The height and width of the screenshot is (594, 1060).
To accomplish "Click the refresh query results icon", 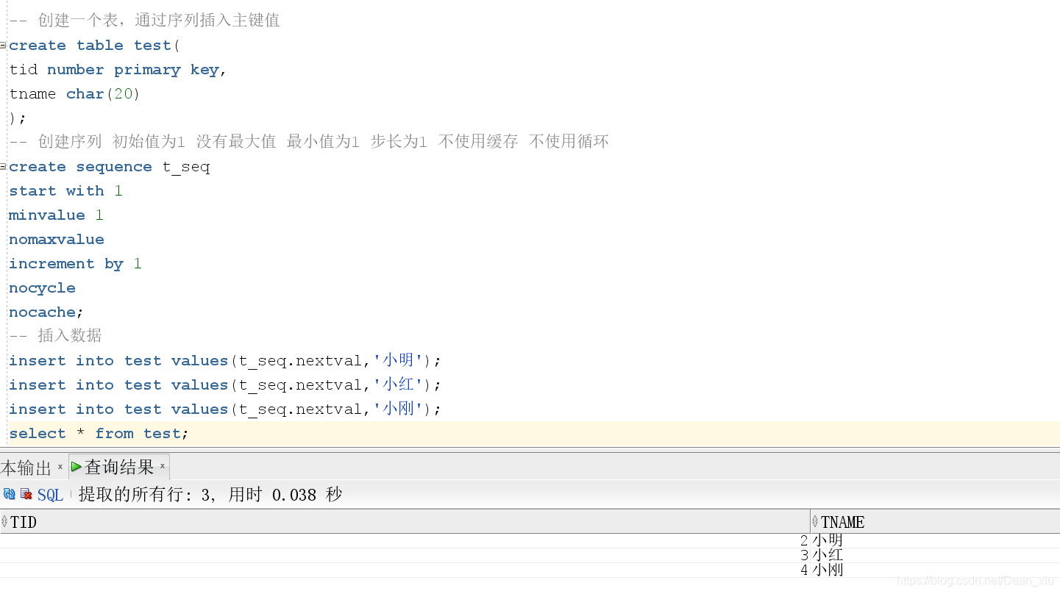I will coord(9,495).
